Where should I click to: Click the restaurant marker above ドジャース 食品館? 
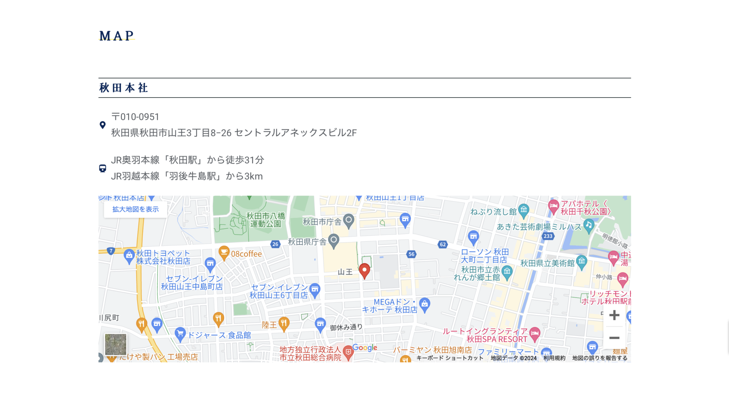pos(218,319)
